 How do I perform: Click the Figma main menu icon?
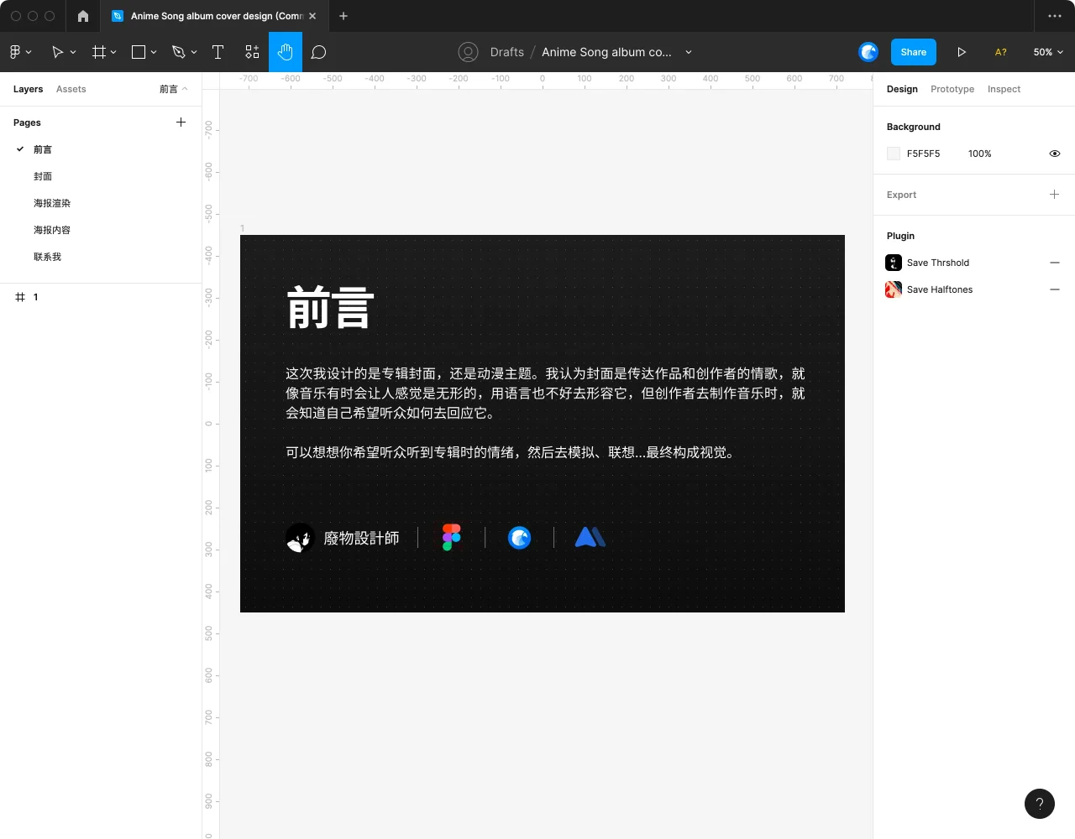click(19, 52)
